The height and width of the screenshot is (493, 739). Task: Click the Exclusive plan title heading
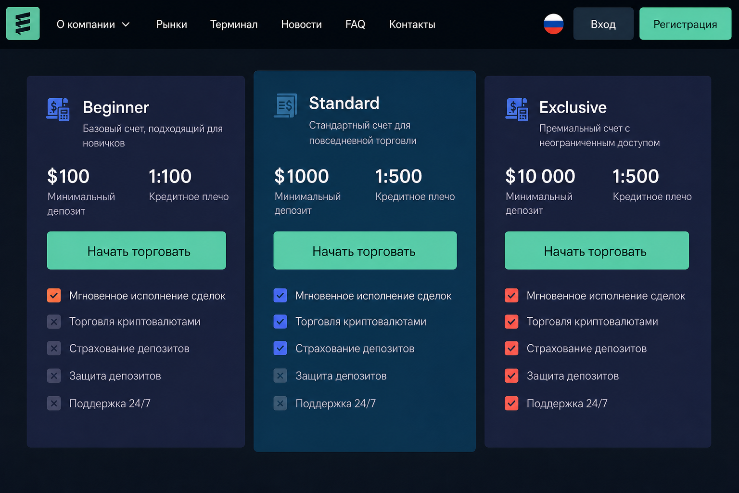point(573,107)
